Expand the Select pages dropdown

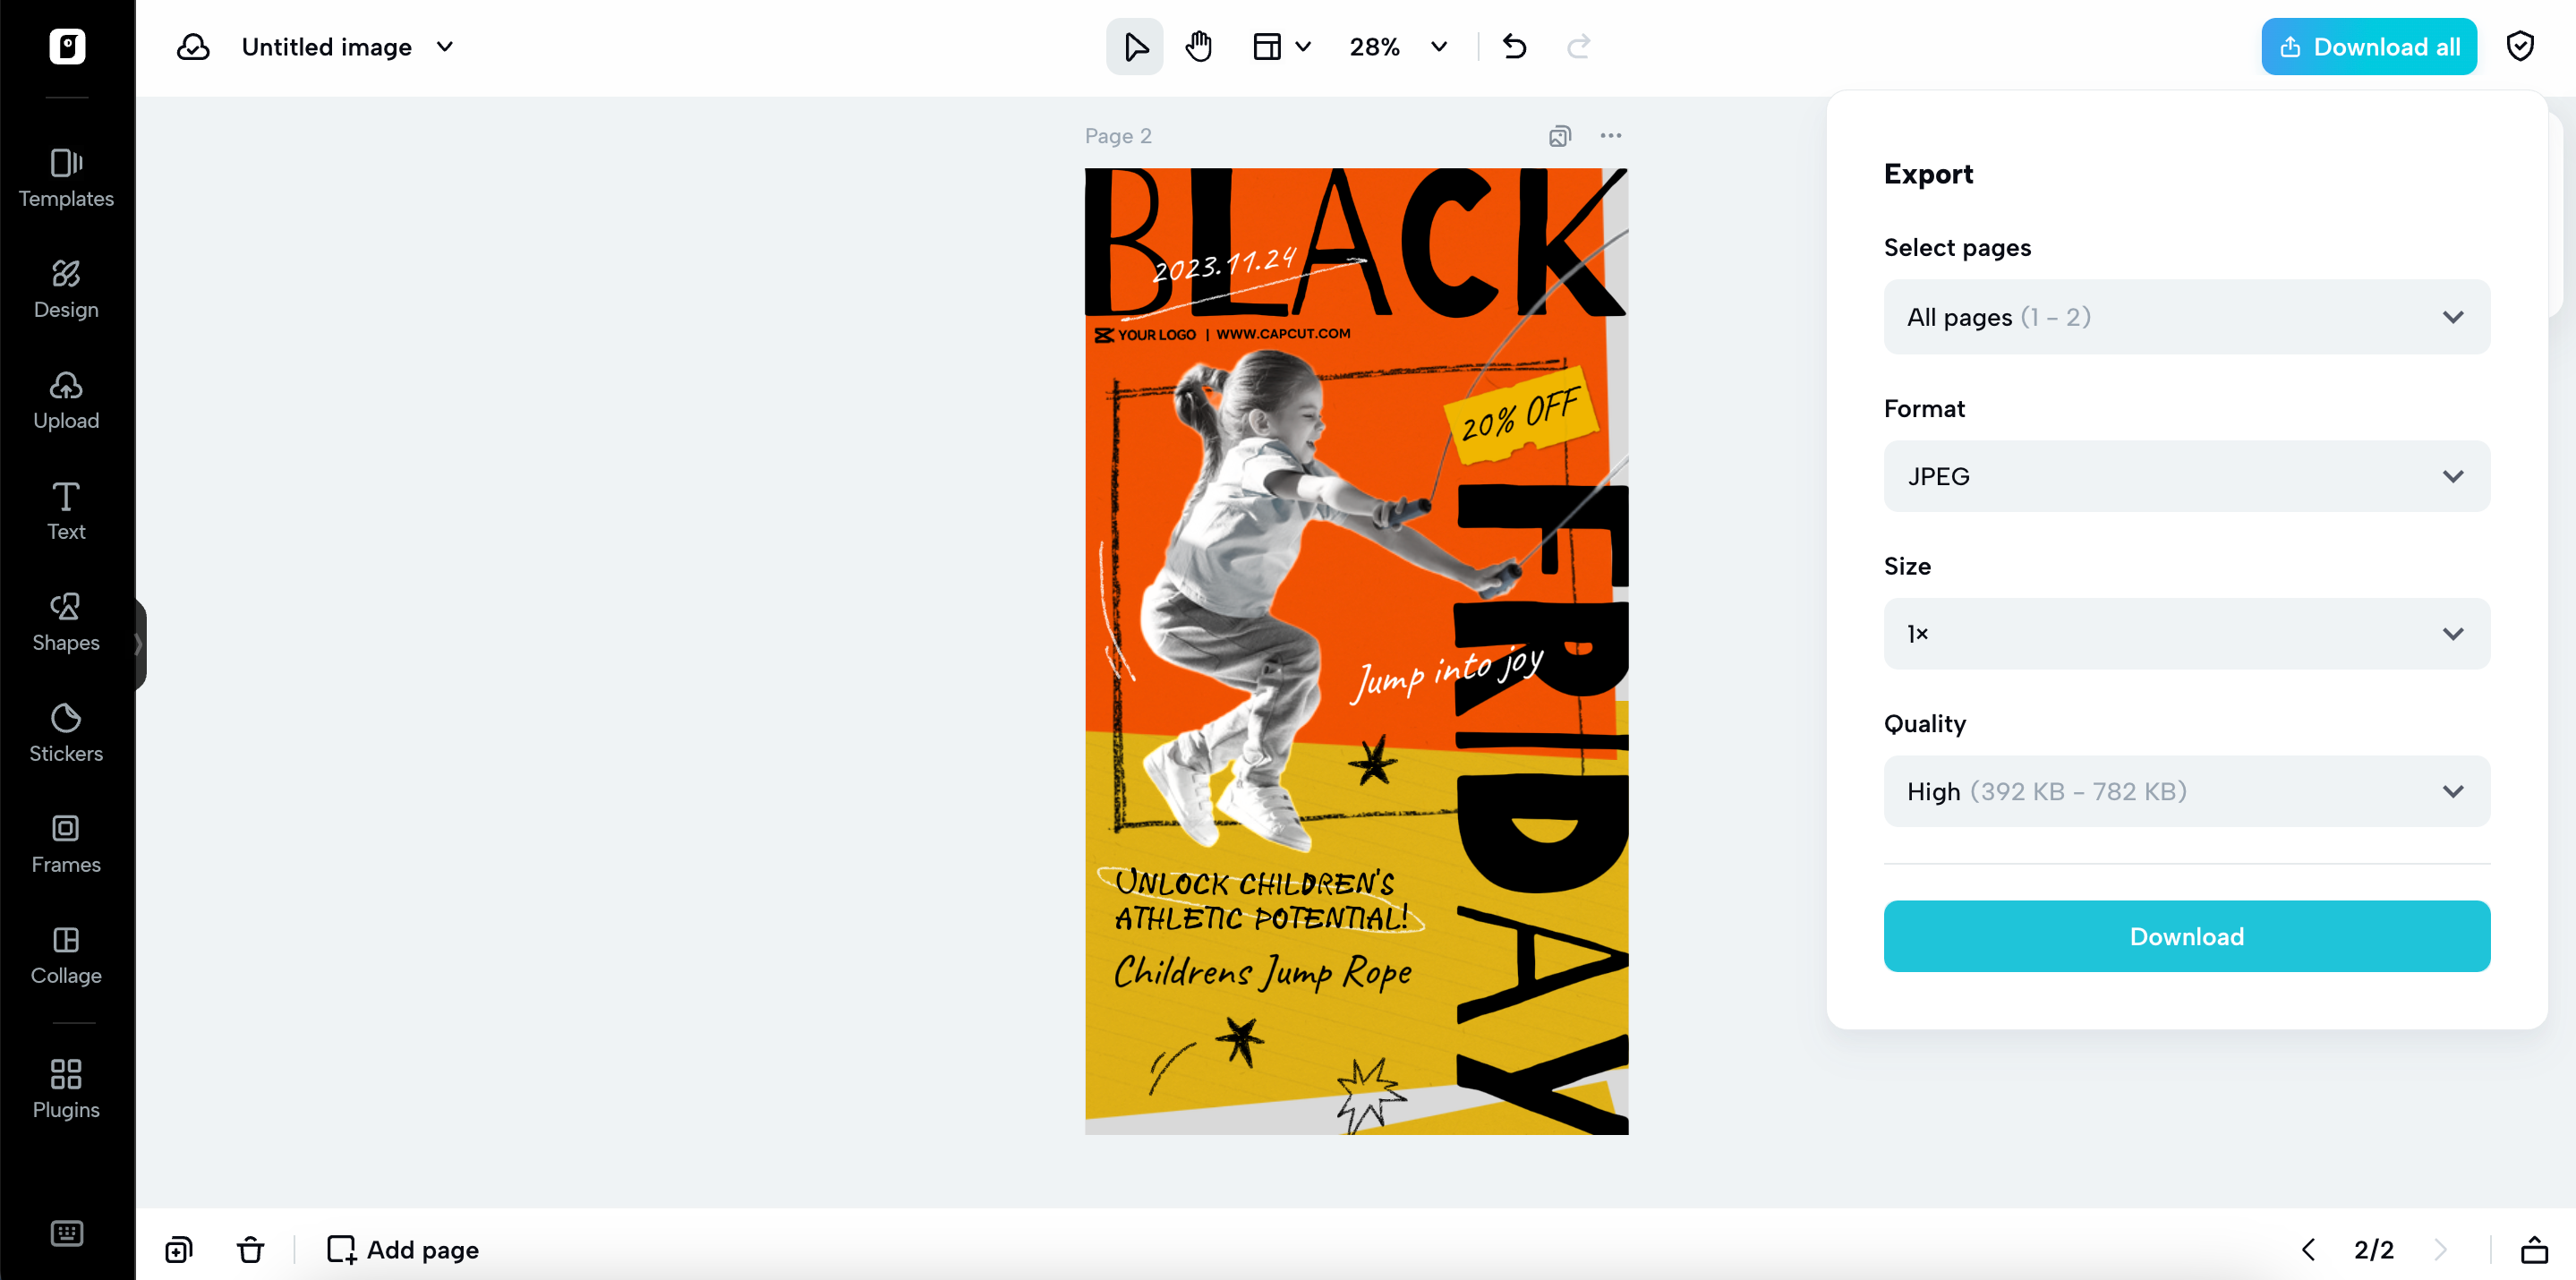pos(2186,316)
